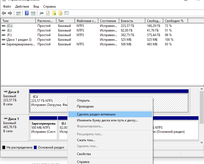Click the list view settings toolbar icon
Screen dimensions: 204x164
point(67,13)
